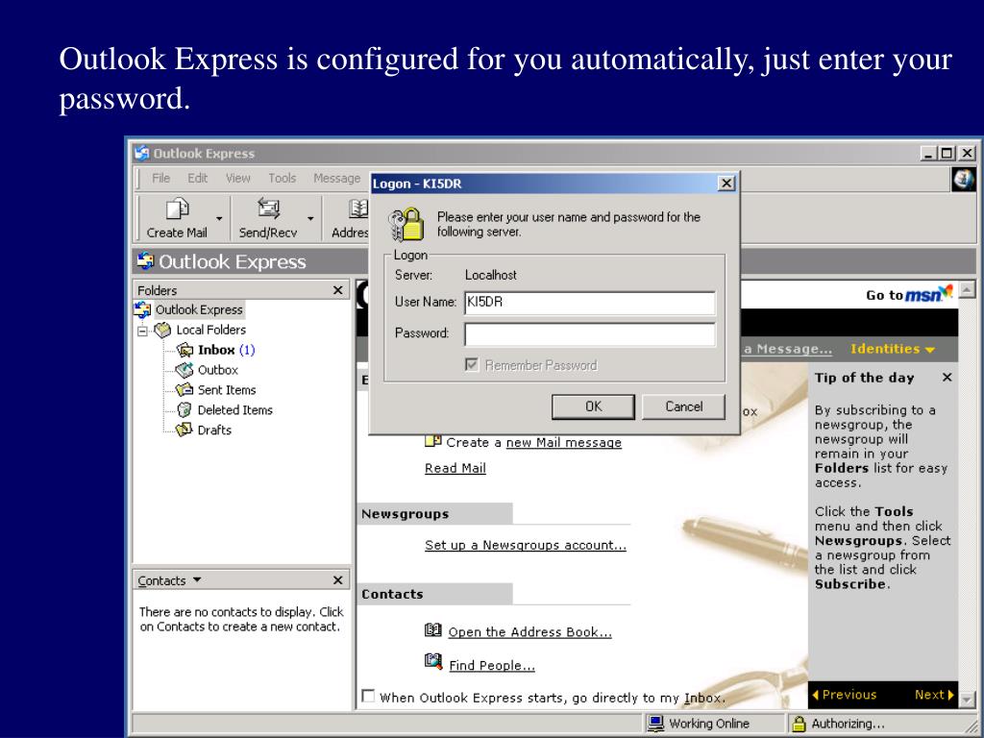
Task: Select the Sent Items label
Action: click(227, 390)
